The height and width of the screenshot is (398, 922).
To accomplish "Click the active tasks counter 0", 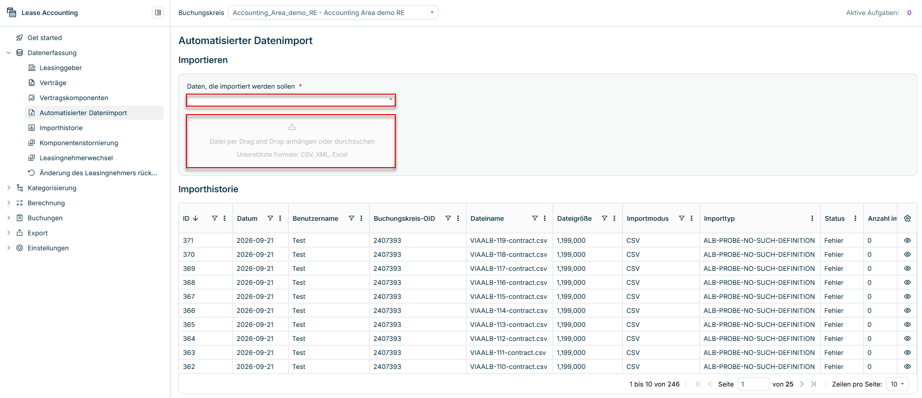I will [909, 13].
